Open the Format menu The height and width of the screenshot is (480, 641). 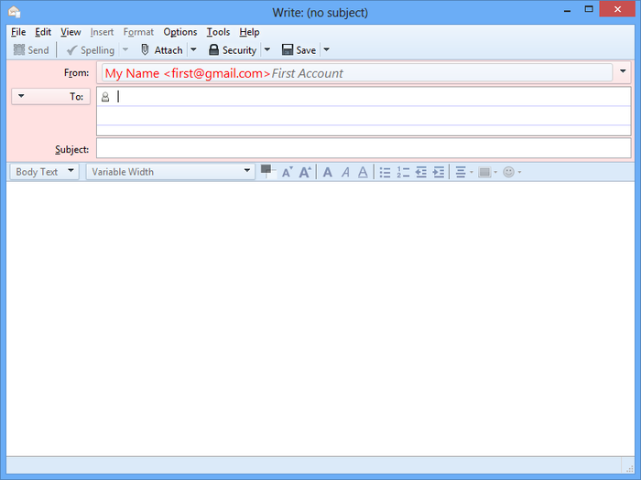[138, 32]
